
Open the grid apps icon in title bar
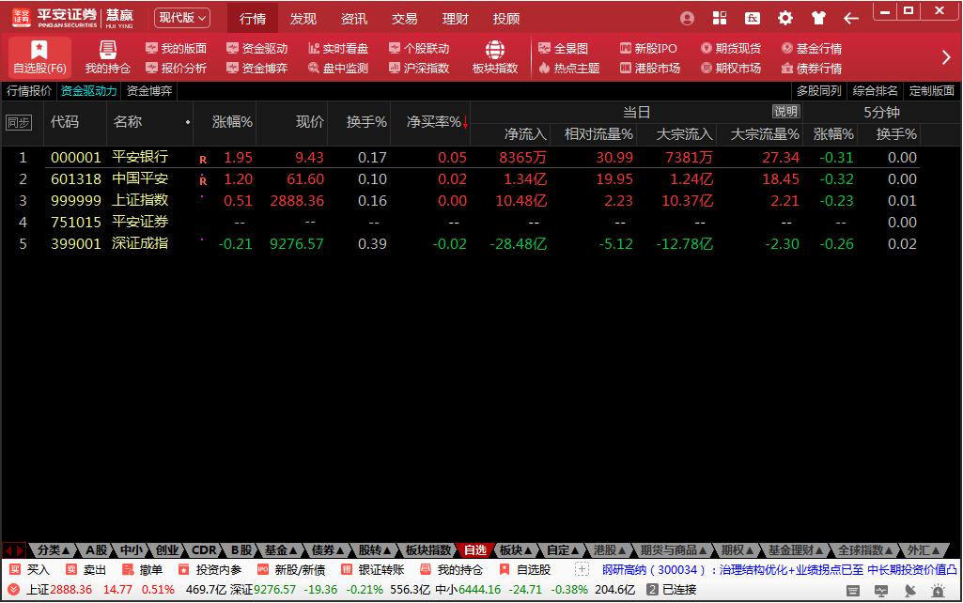[720, 19]
